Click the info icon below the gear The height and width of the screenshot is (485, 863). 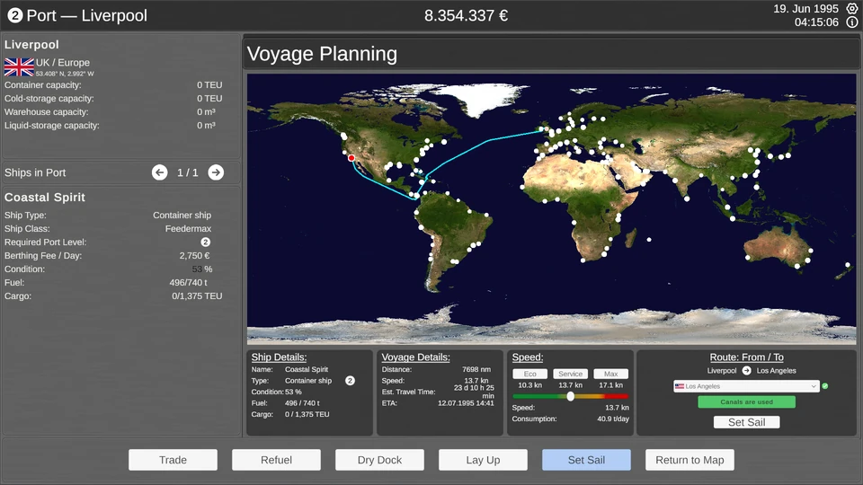pos(851,22)
